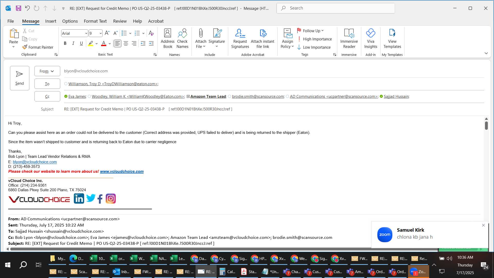This screenshot has height=278, width=494.
Task: Click in the Search box
Action: 336,8
